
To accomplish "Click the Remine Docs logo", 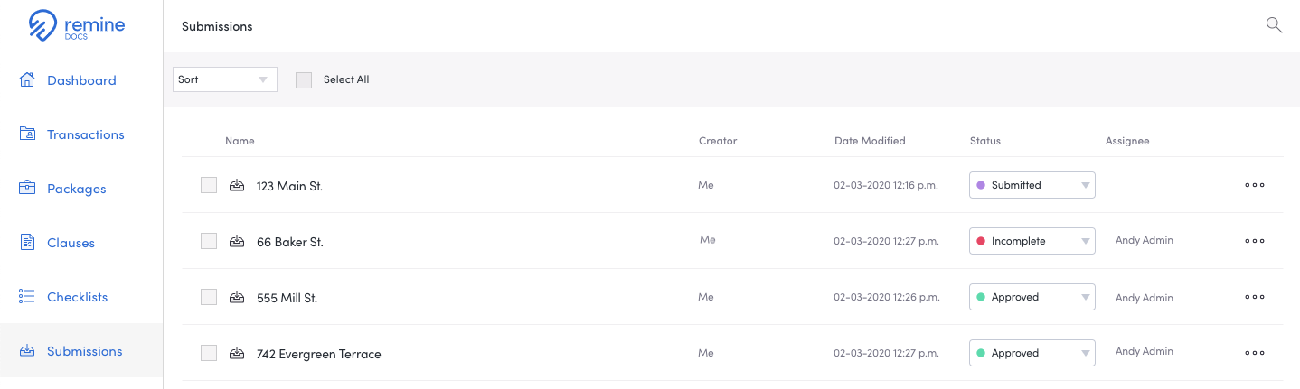I will point(77,25).
